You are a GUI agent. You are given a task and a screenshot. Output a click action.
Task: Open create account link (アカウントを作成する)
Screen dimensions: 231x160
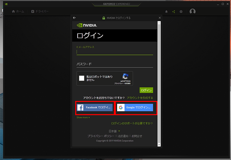coord(140,98)
